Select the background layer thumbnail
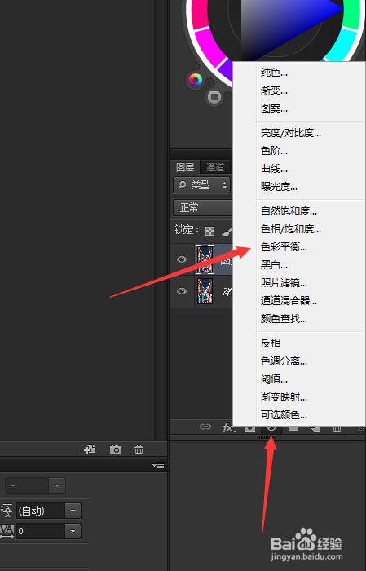 [205, 291]
